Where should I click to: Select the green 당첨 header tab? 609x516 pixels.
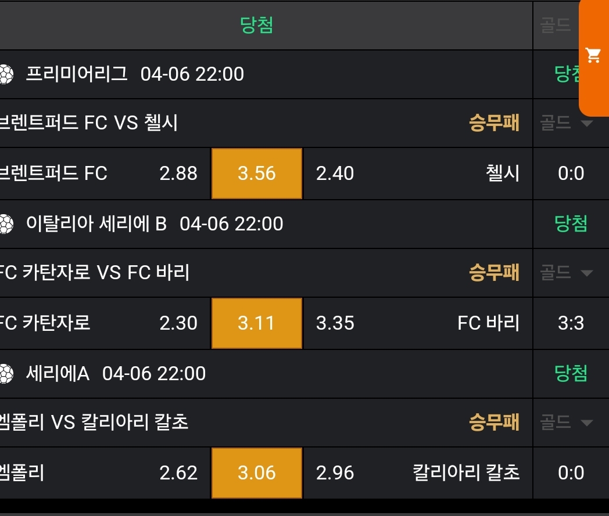[x=257, y=25]
